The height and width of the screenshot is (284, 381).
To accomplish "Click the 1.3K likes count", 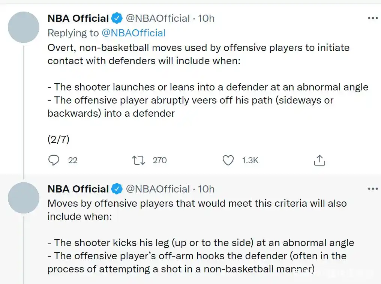I will [x=250, y=161].
